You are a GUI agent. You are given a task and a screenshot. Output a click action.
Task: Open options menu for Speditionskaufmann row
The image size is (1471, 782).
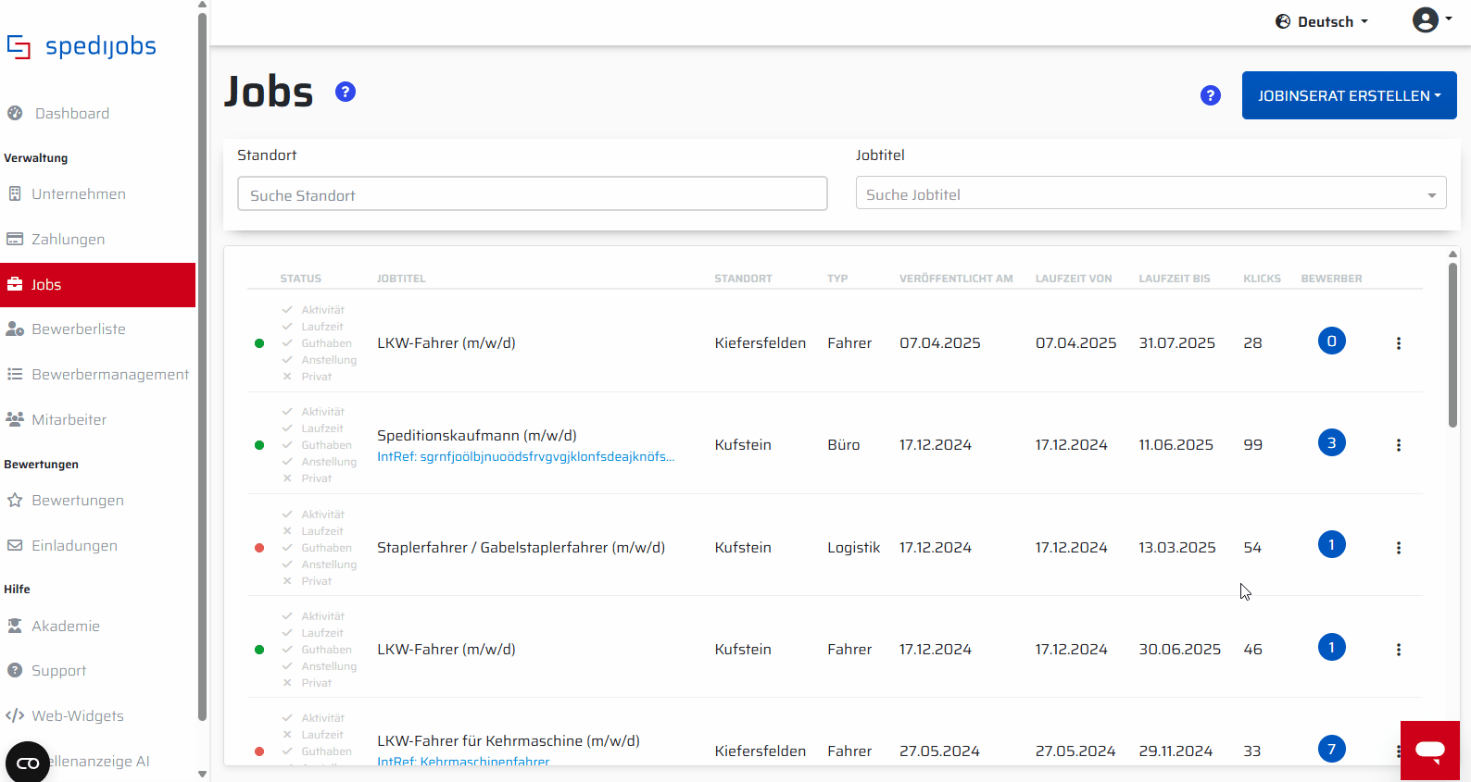pyautogui.click(x=1399, y=445)
